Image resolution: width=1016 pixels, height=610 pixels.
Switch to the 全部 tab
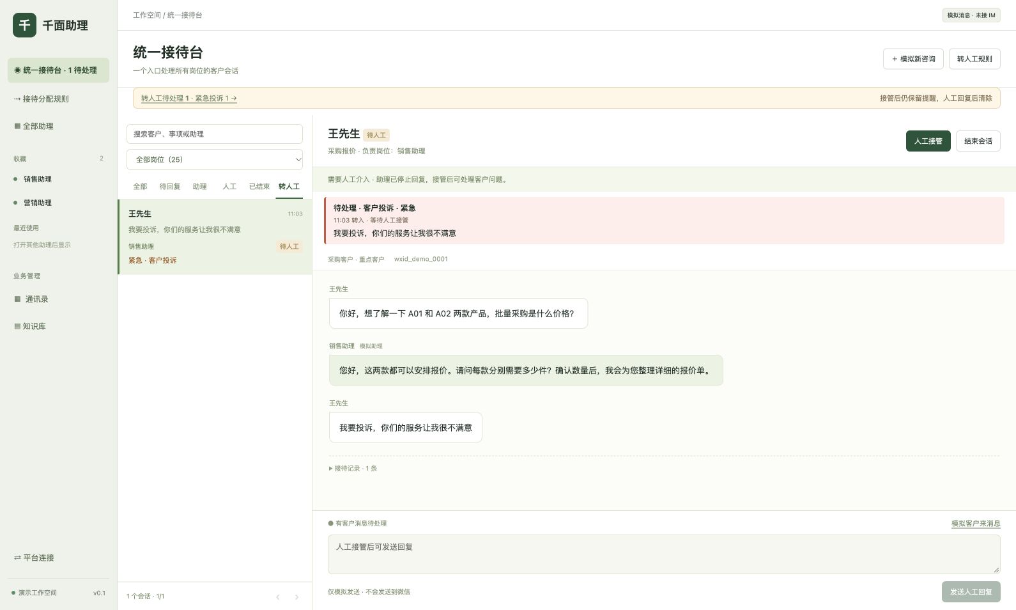click(x=140, y=187)
